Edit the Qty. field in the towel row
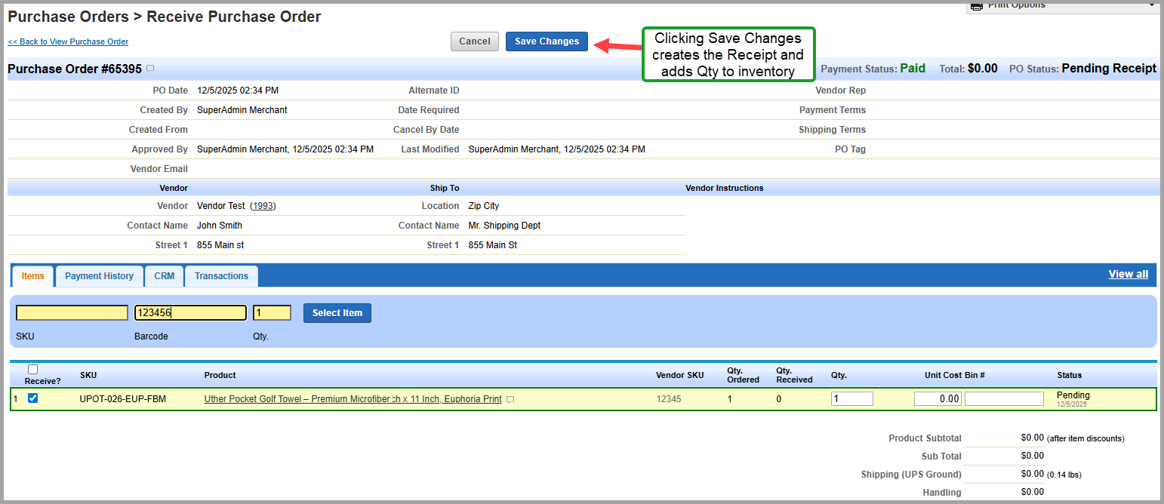Viewport: 1164px width, 504px height. pos(852,399)
